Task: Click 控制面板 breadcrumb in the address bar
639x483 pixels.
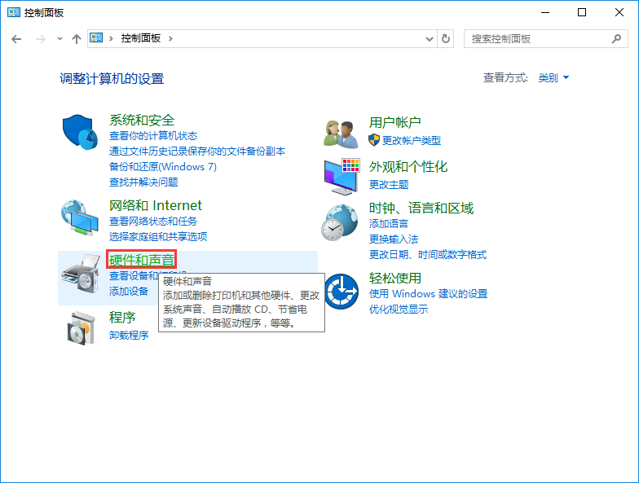Action: click(x=140, y=38)
